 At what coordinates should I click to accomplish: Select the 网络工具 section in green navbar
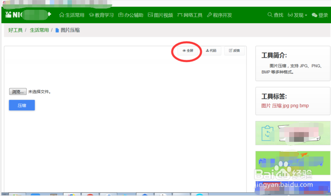[x=190, y=15]
